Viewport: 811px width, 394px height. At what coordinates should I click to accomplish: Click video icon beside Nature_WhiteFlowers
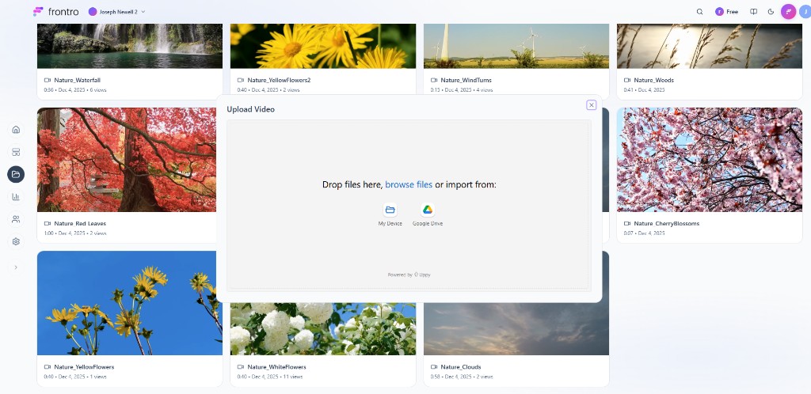pos(241,366)
